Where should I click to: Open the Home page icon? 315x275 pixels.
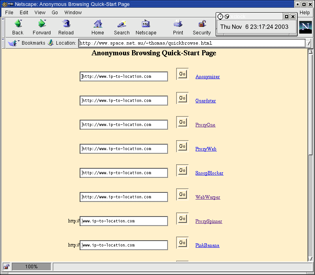98,24
